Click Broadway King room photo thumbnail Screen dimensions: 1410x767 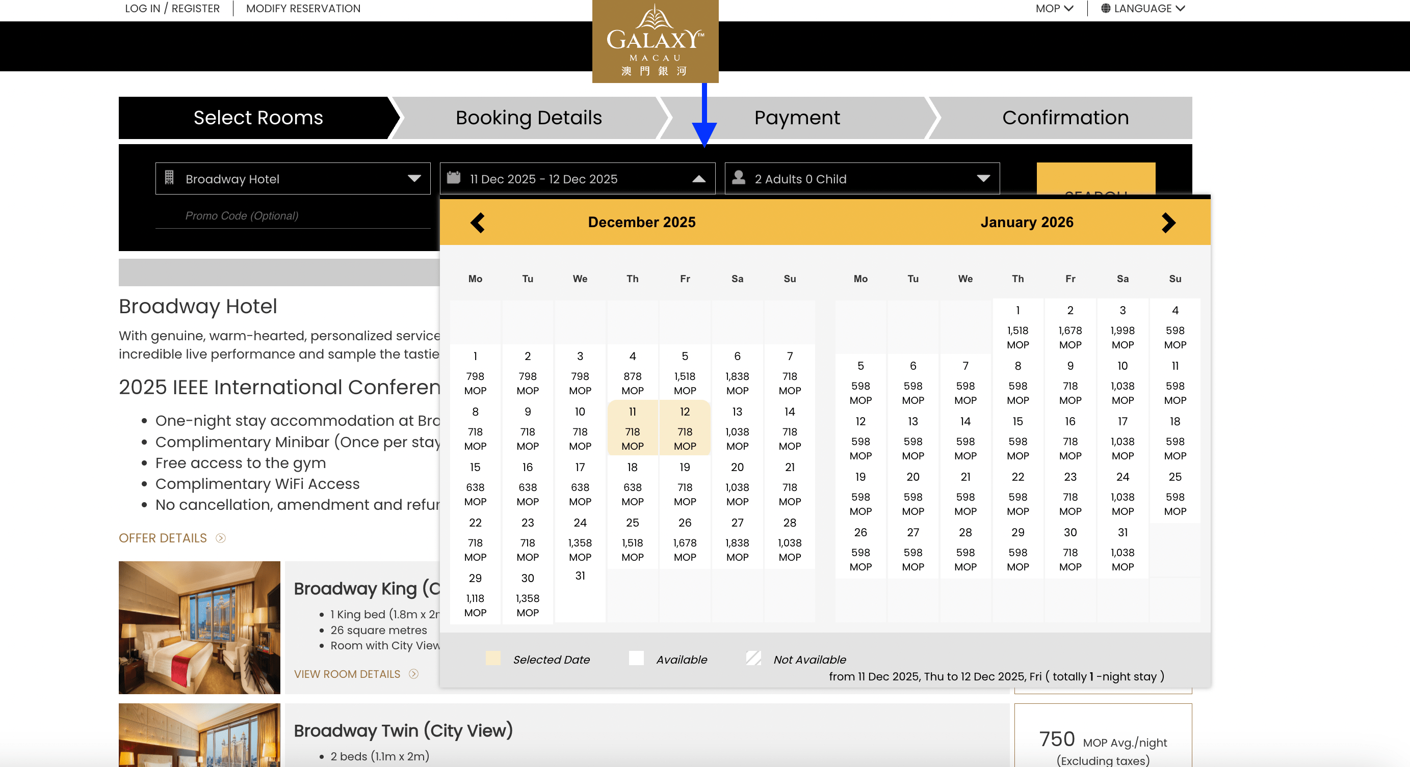click(x=199, y=627)
